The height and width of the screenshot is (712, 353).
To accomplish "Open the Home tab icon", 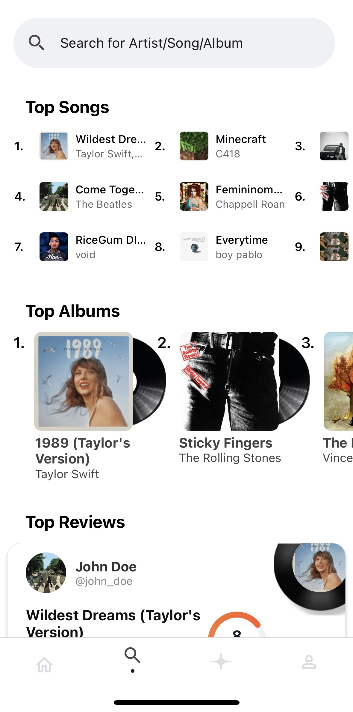I will (44, 665).
